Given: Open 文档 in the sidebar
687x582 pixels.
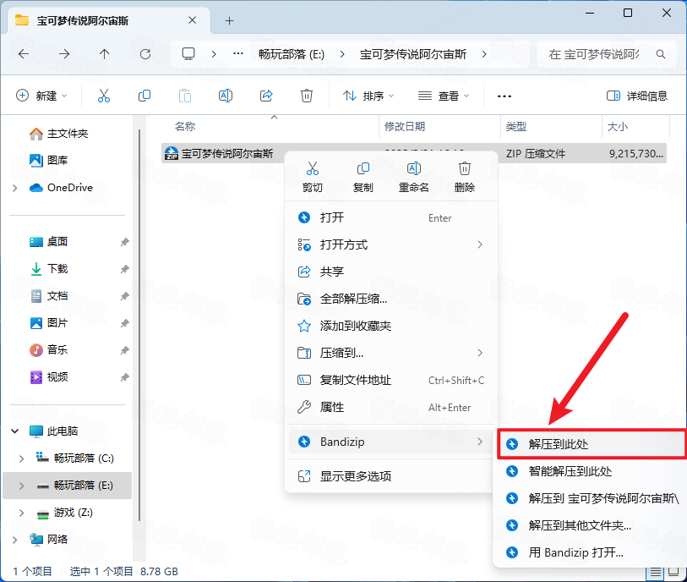Looking at the screenshot, I should pyautogui.click(x=49, y=296).
